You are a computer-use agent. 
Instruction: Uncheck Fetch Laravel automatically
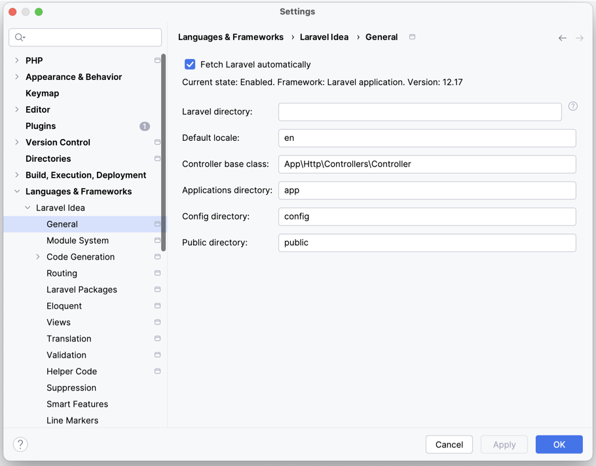[x=190, y=64]
